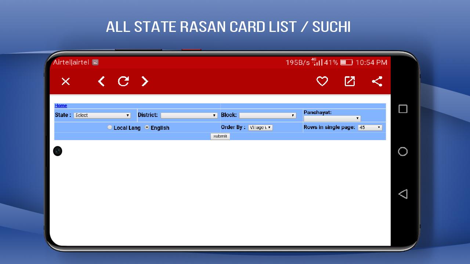The width and height of the screenshot is (470, 264).
Task: Open the State dropdown showing Select
Action: pyautogui.click(x=102, y=115)
